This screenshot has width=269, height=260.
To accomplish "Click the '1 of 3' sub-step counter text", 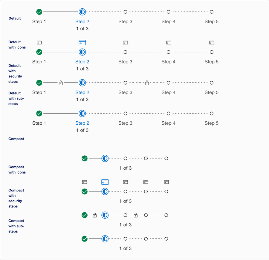I will tap(82, 29).
